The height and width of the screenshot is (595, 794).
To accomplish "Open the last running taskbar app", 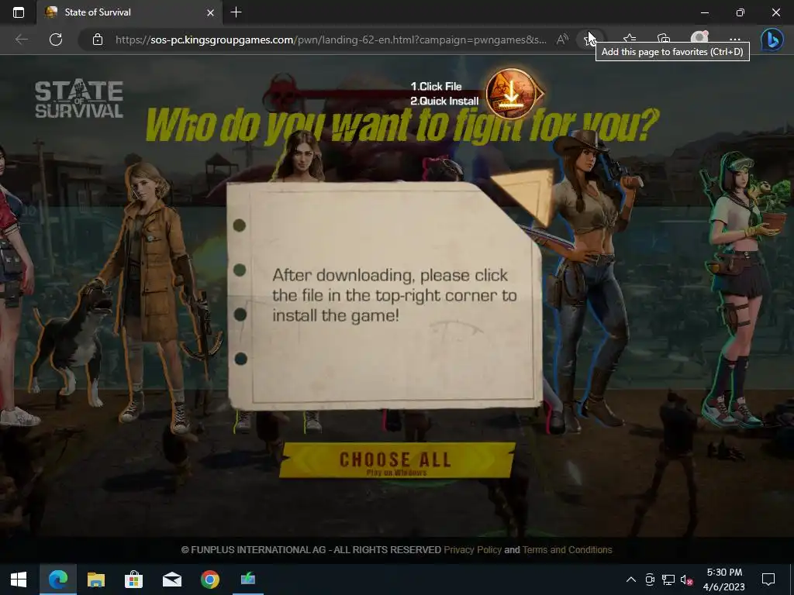I will pyautogui.click(x=247, y=580).
